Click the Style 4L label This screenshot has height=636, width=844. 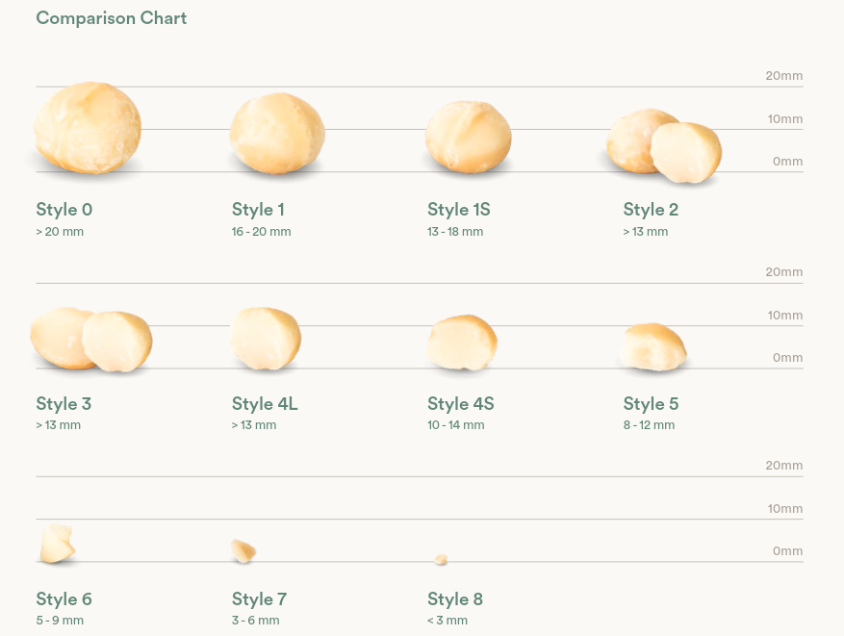pyautogui.click(x=265, y=403)
